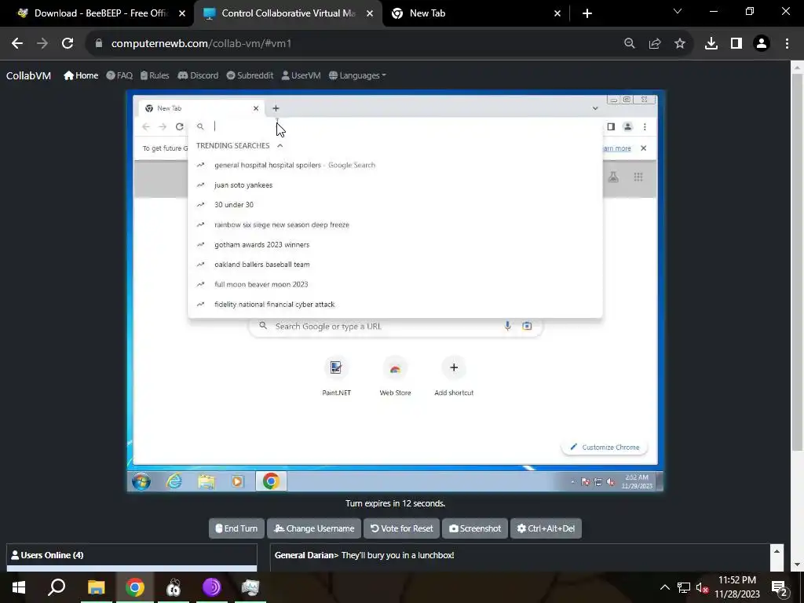This screenshot has width=804, height=603.
Task: Open the VM Chrome tab search chevron
Action: tap(595, 108)
